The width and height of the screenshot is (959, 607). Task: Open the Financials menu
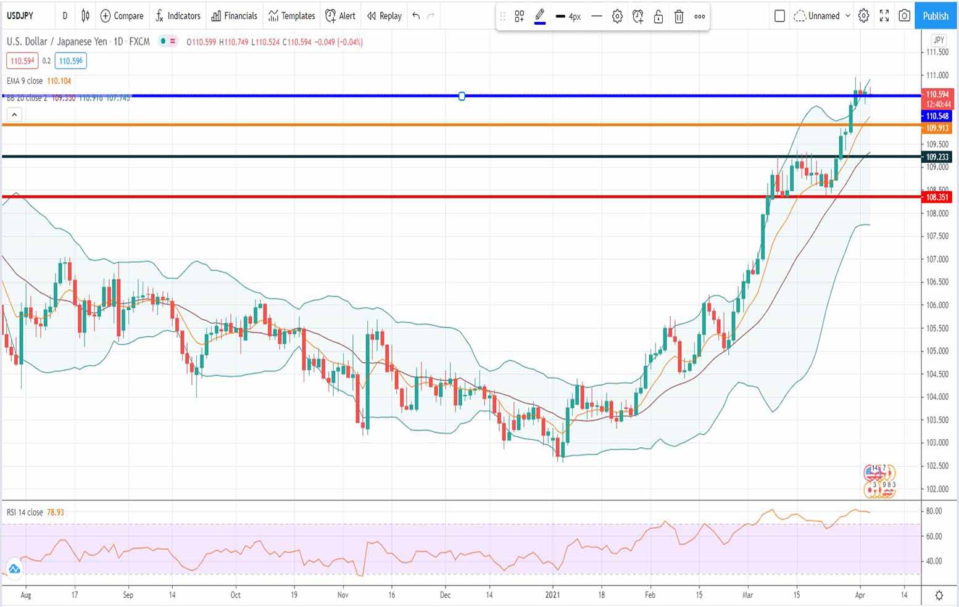point(234,16)
